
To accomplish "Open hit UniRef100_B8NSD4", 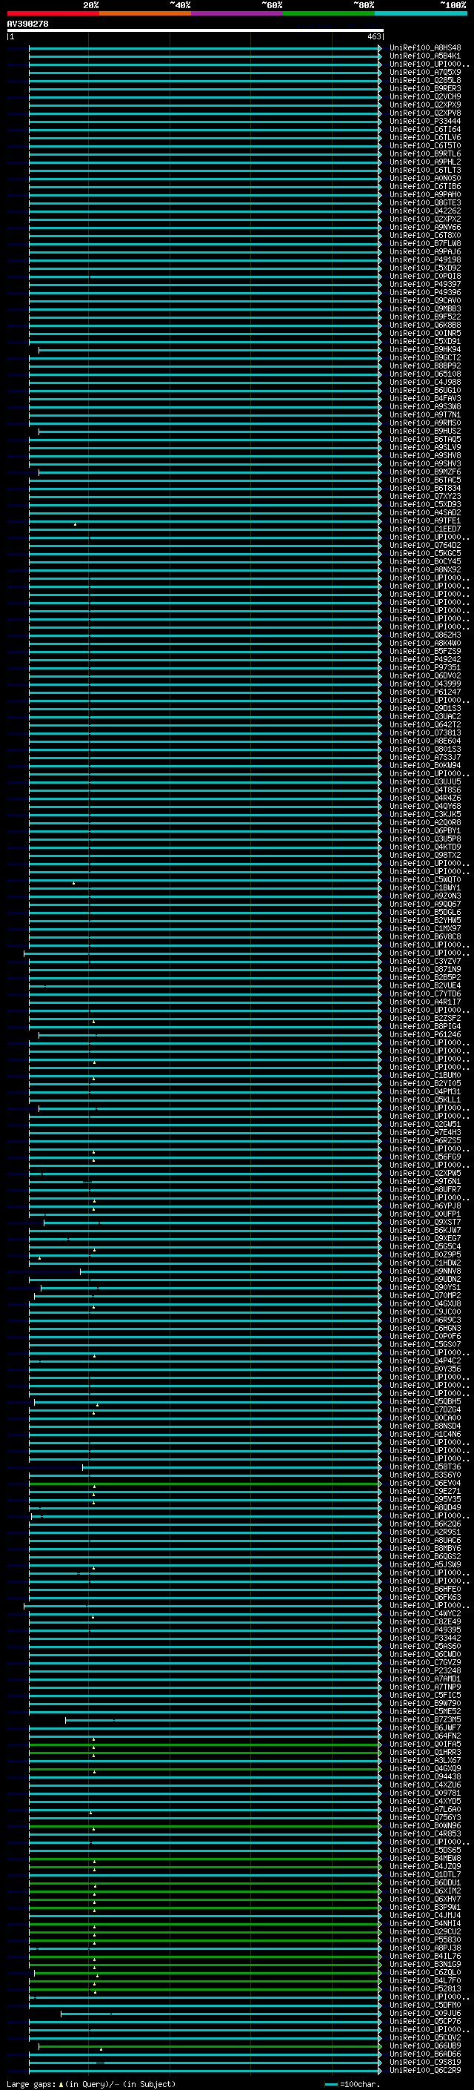I will coord(425,1426).
